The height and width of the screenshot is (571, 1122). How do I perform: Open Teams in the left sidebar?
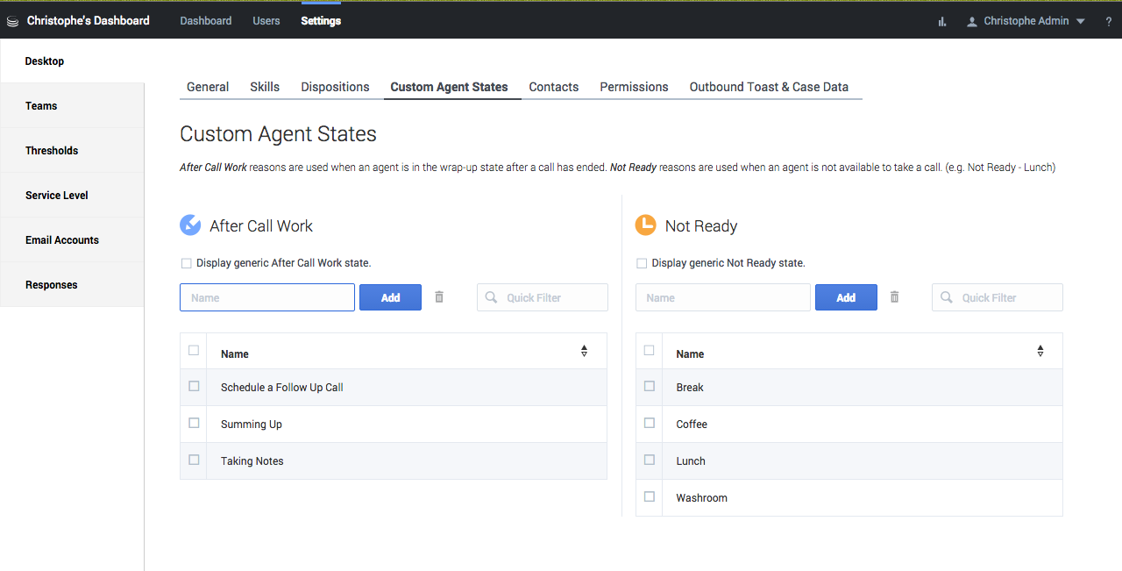[41, 106]
